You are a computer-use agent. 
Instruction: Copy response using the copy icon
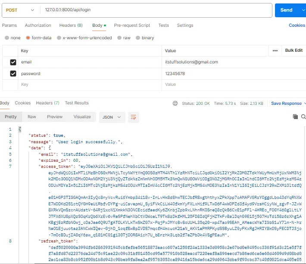[295, 116]
